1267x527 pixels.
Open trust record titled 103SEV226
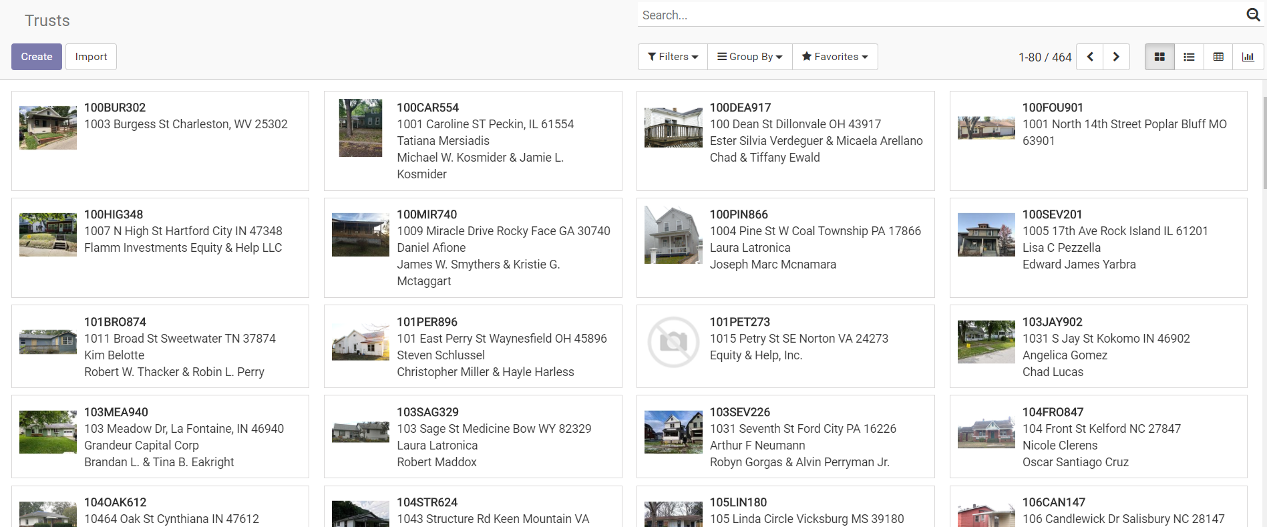740,412
